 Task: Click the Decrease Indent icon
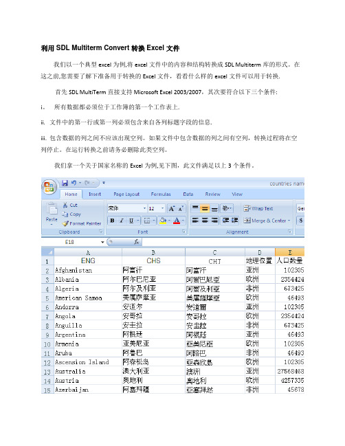click(x=225, y=221)
